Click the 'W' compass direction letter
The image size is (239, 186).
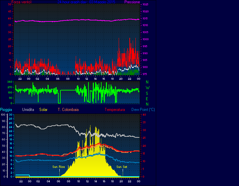point(147,88)
